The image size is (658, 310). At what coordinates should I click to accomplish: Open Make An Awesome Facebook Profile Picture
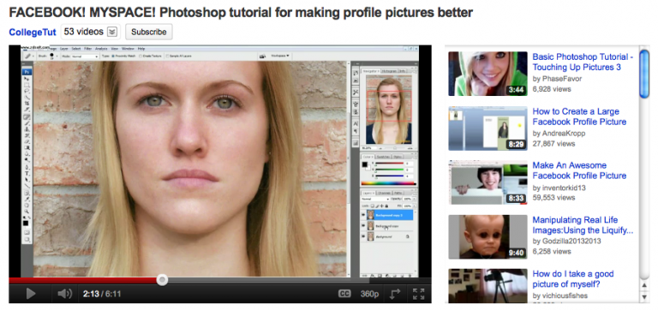579,170
